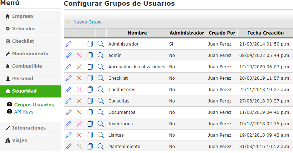This screenshot has height=153, width=293.
Task: Delete the Conductores group
Action: tap(79, 90)
